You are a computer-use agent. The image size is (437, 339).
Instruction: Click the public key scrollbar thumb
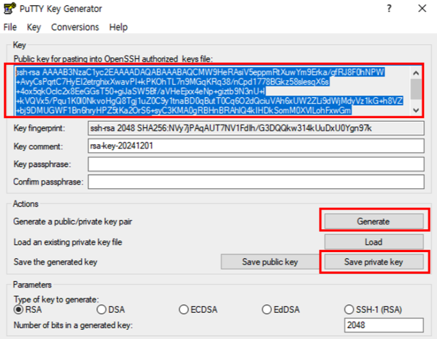[416, 89]
